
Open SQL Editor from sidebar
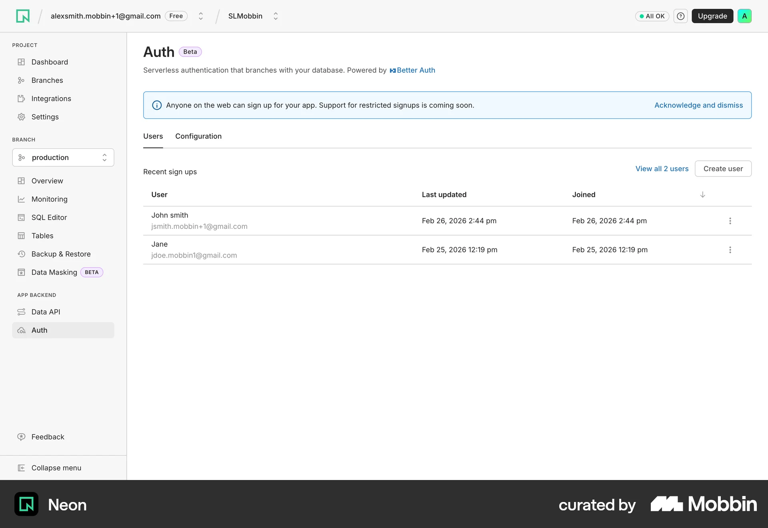[x=63, y=218]
